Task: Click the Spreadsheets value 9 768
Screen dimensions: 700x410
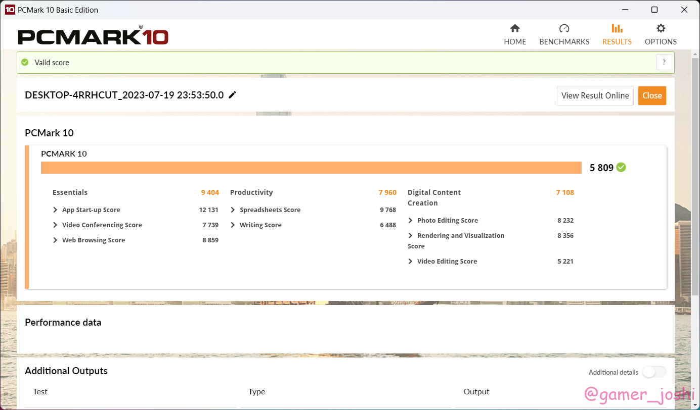Action: tap(388, 210)
